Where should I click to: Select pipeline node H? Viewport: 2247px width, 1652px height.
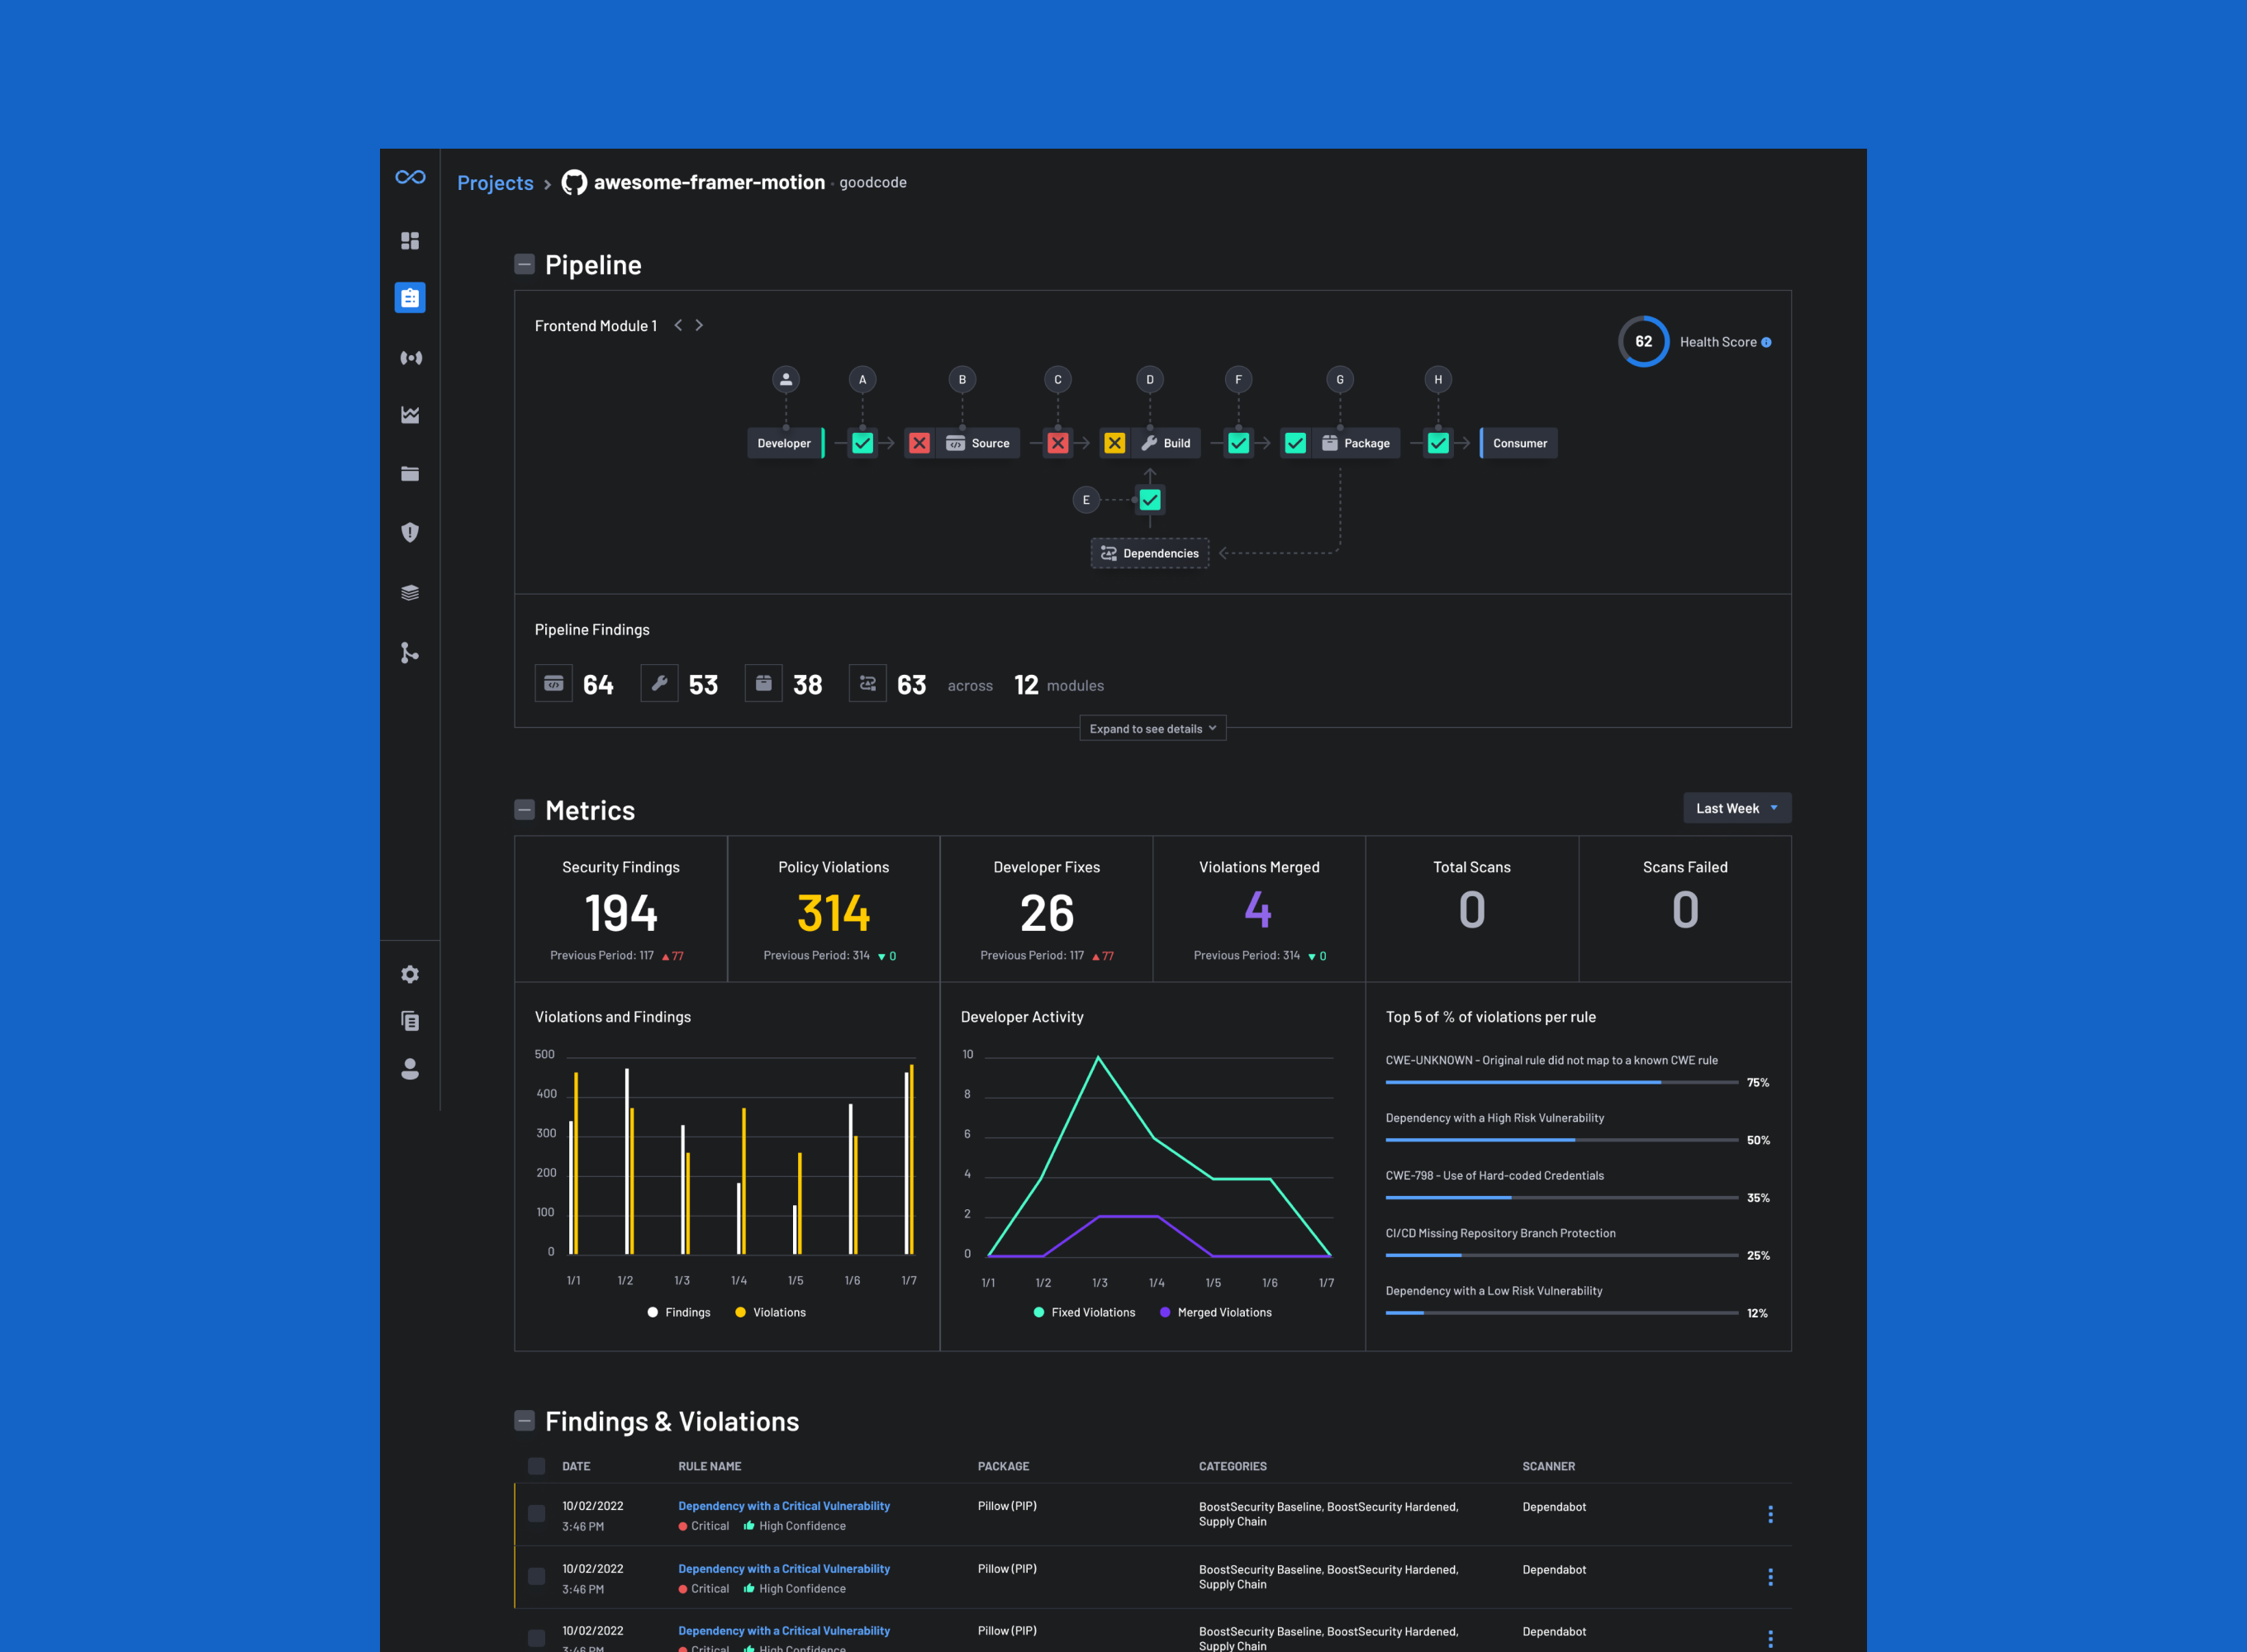(1438, 379)
